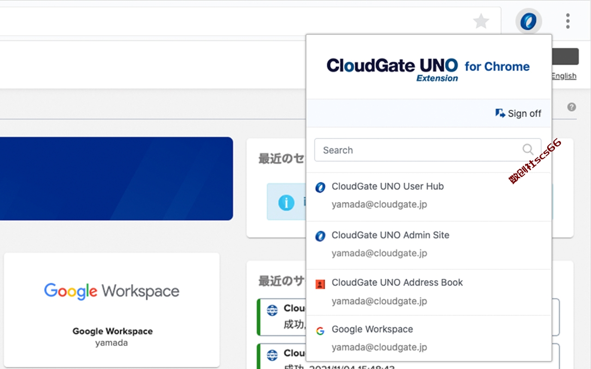Image resolution: width=591 pixels, height=369 pixels.
Task: Click the CloudGate UNO extension icon in toolbar
Action: click(x=528, y=21)
